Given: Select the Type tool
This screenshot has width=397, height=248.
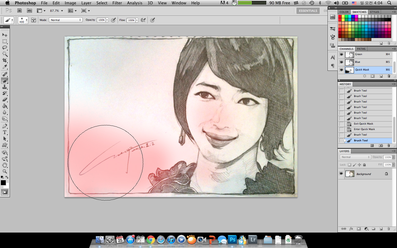Looking at the screenshot, I should (x=5, y=132).
